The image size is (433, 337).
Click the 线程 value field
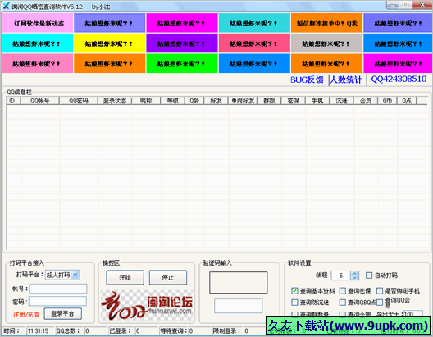(x=341, y=276)
